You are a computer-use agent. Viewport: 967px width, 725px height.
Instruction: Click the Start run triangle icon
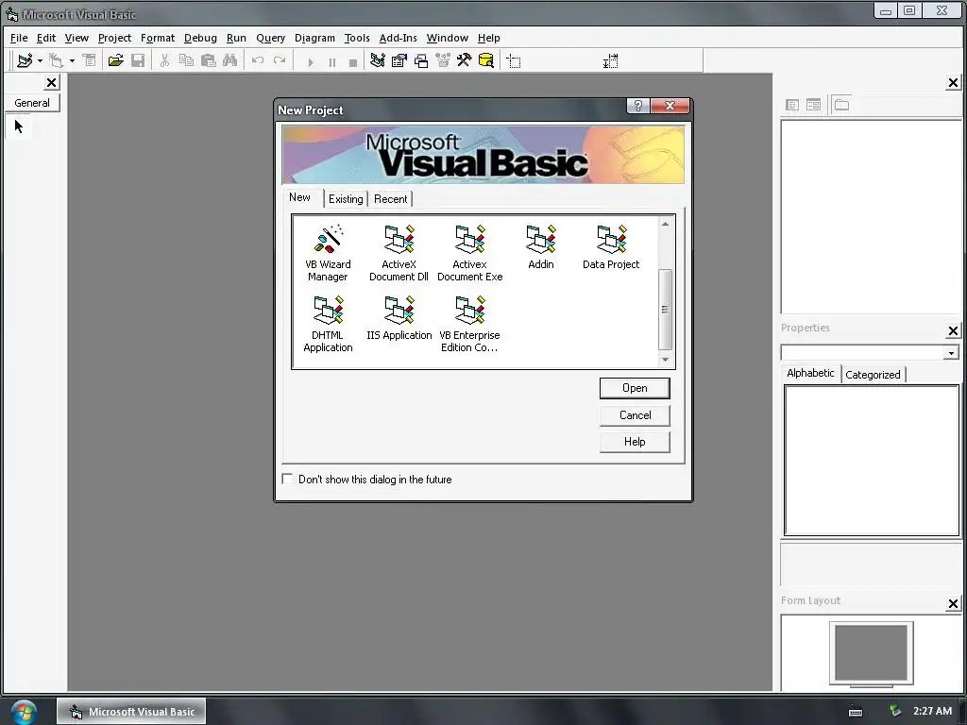point(310,61)
